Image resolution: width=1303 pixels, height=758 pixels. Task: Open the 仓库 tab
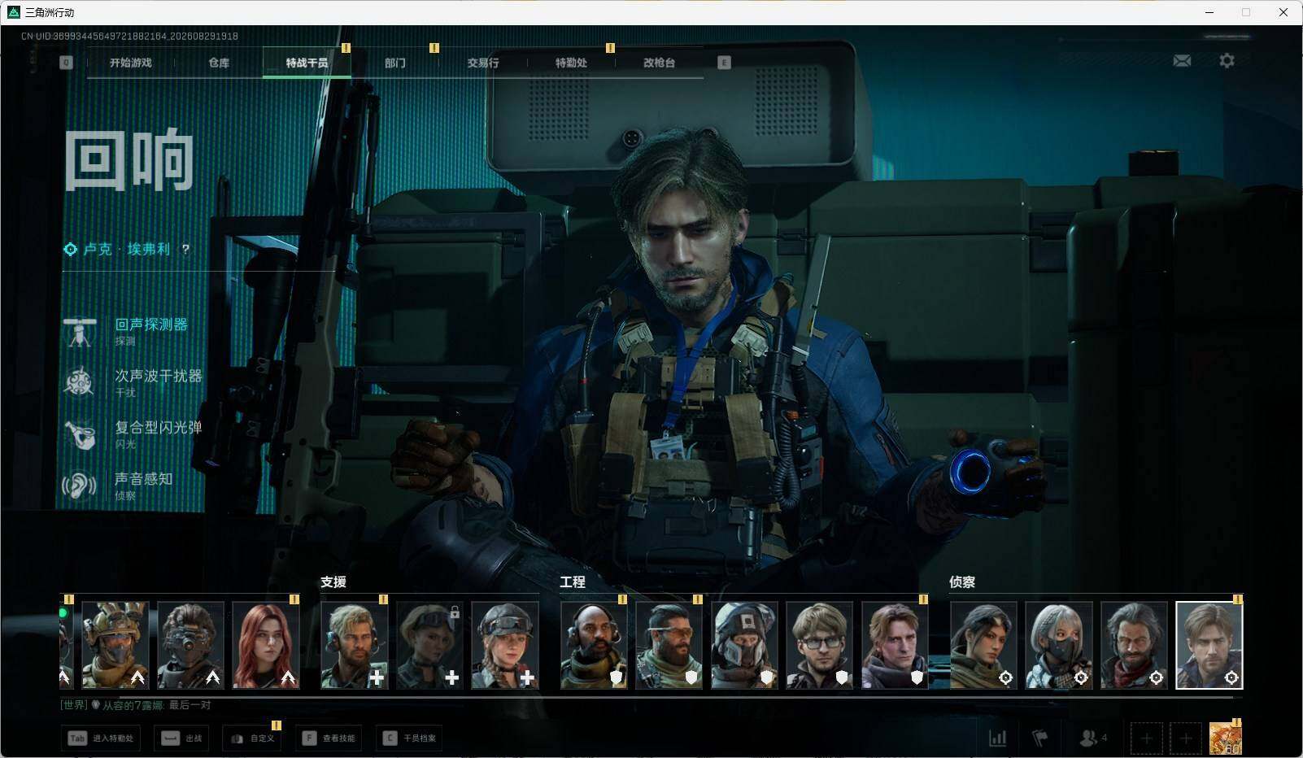[x=219, y=63]
